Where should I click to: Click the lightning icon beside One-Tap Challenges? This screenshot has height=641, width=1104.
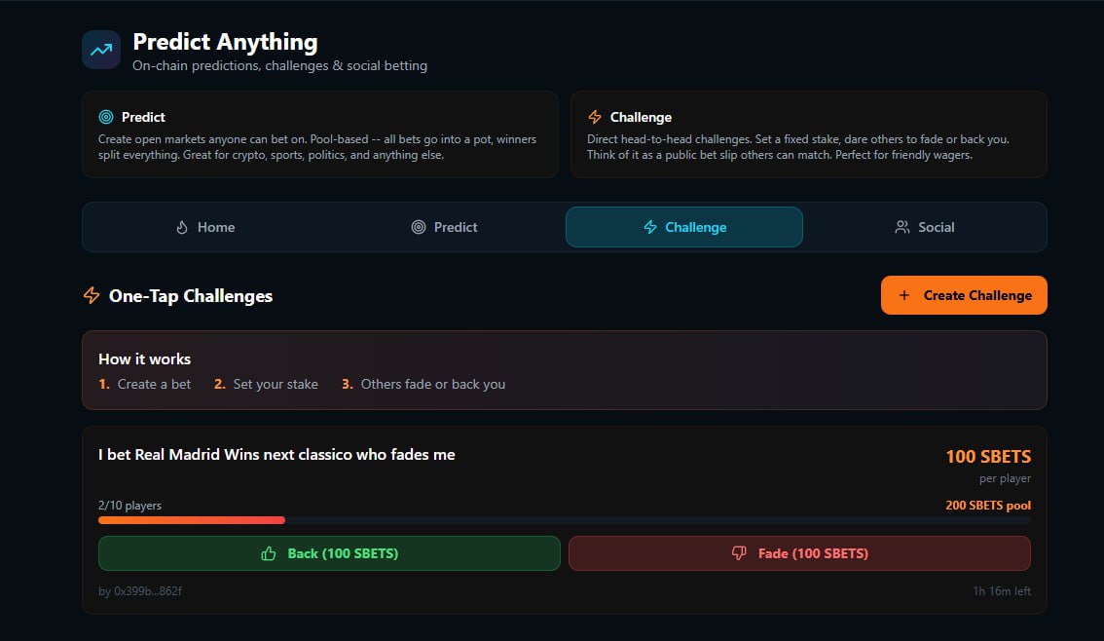92,295
